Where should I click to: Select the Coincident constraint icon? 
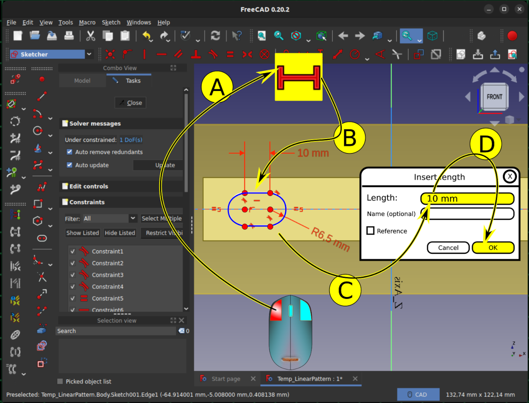(x=110, y=54)
